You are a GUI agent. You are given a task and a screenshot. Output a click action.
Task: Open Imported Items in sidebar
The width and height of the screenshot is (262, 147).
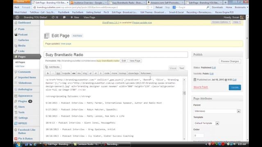click(27, 78)
